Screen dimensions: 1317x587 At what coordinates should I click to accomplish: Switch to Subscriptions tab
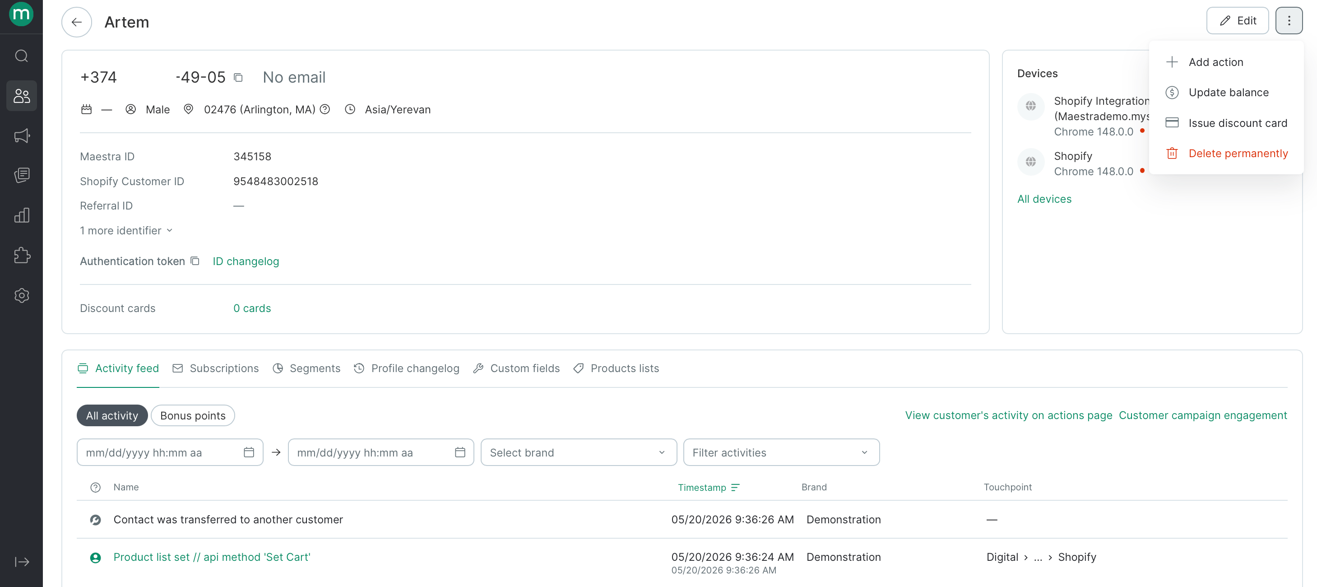(215, 368)
